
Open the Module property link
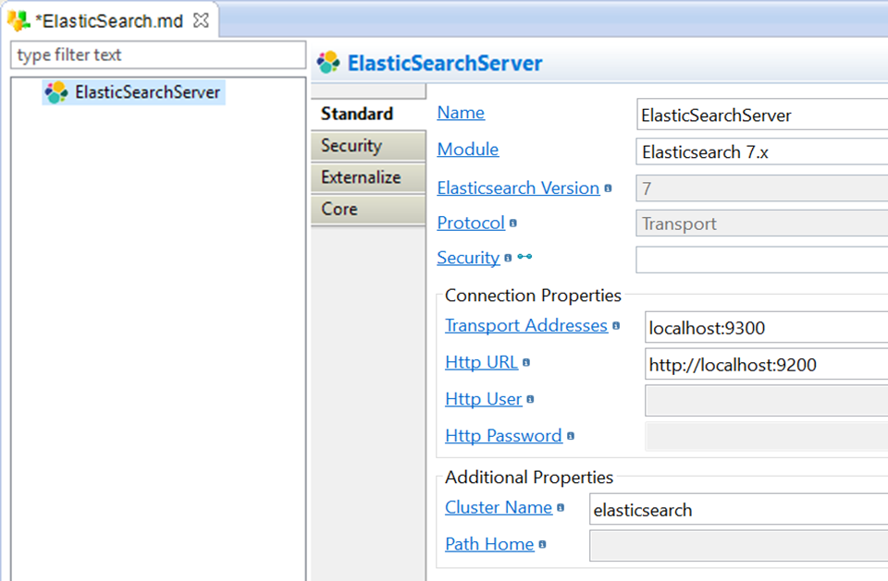[x=467, y=149]
